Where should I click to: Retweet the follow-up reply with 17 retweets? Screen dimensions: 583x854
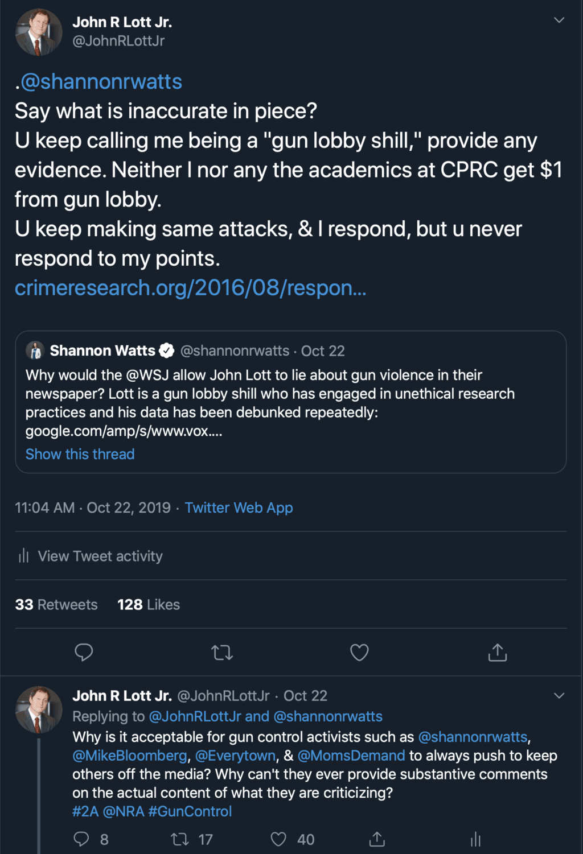(180, 839)
